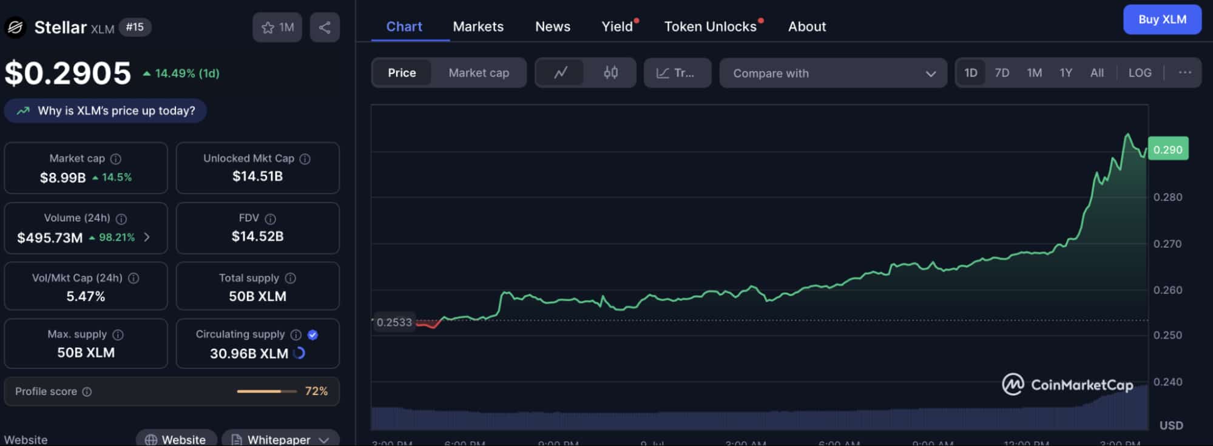
Task: Expand Volume (24h) details chevron
Action: 147,237
